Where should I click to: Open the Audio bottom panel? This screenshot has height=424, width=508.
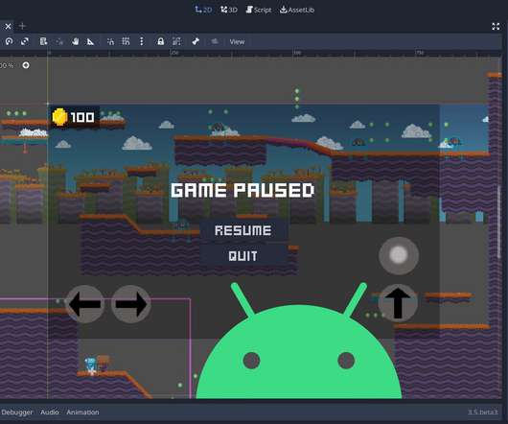50,412
